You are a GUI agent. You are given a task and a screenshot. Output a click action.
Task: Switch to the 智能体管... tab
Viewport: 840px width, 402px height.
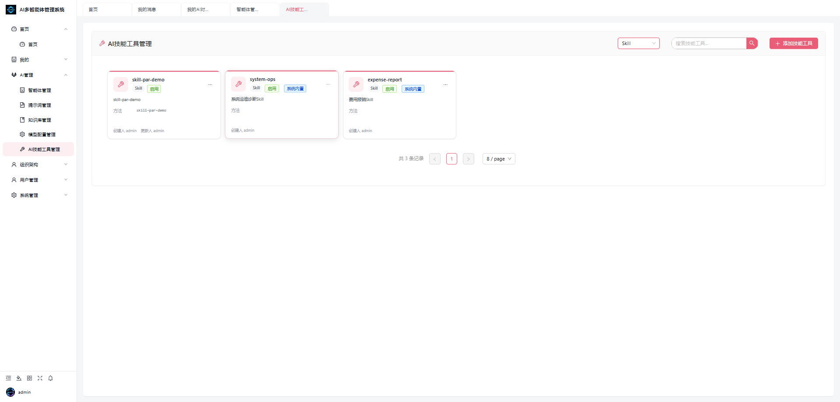(255, 10)
